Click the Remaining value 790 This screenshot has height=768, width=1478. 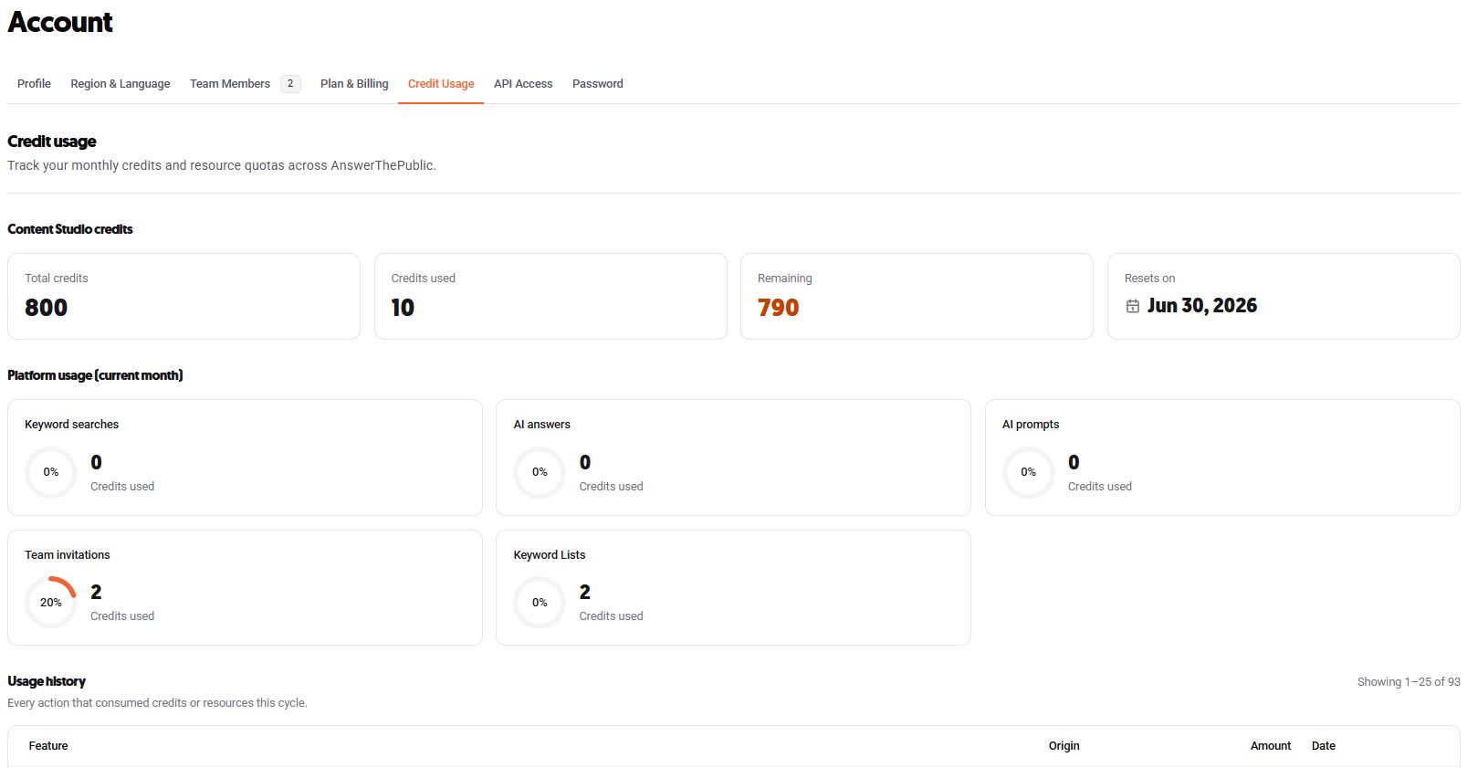[x=779, y=308]
